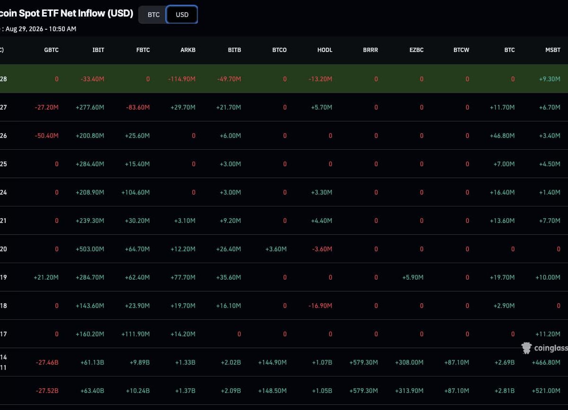
Task: Click the EZBC column header
Action: 416,50
